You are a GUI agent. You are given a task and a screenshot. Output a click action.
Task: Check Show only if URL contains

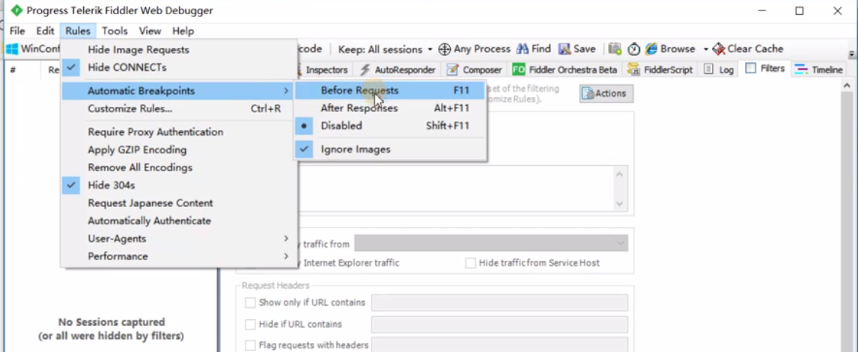click(x=250, y=302)
